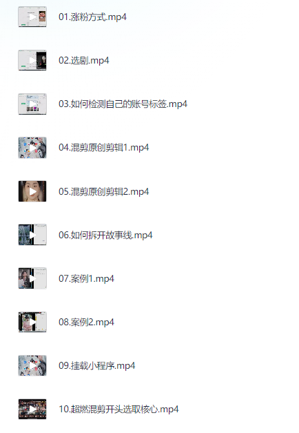The width and height of the screenshot is (299, 433).
Task: Click file title 04.混剪原创剪辑1.mp4
Action: coord(103,148)
